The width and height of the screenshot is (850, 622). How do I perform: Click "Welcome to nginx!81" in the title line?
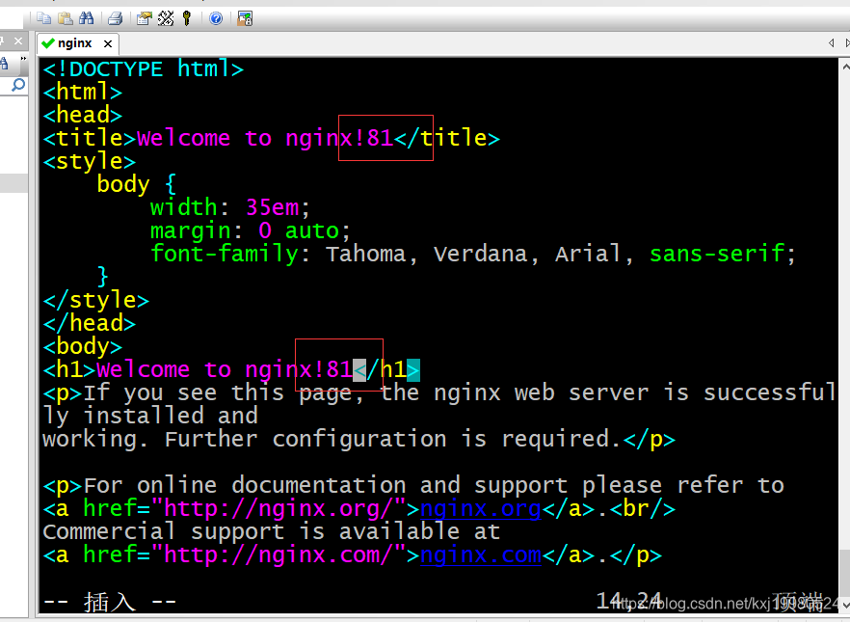tap(265, 138)
